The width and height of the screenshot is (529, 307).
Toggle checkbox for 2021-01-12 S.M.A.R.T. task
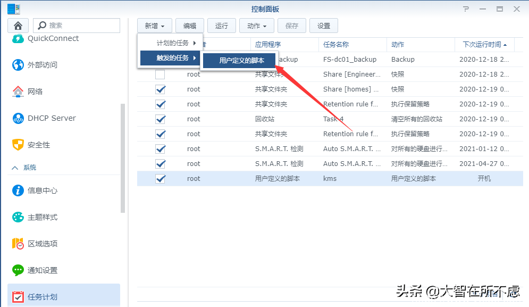click(x=160, y=149)
